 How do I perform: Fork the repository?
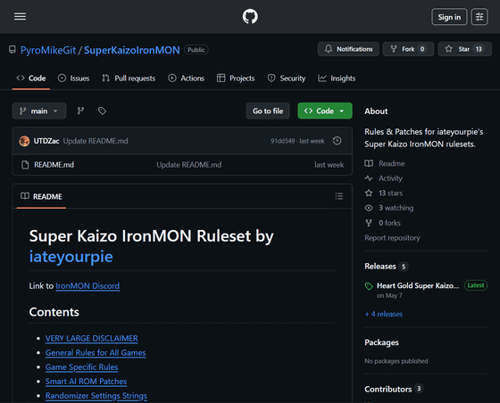coord(408,49)
